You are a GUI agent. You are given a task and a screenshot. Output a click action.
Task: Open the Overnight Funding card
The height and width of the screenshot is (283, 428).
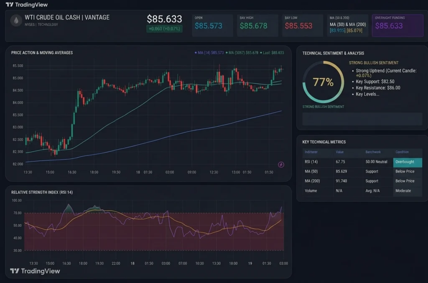(397, 25)
